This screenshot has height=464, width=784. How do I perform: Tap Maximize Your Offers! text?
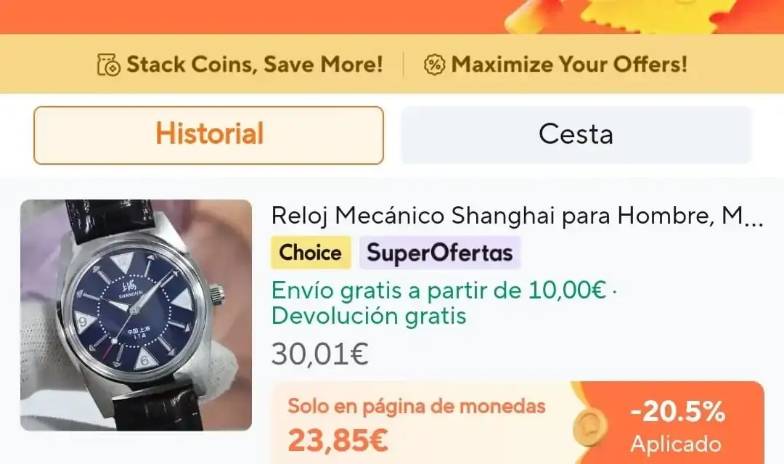point(569,65)
